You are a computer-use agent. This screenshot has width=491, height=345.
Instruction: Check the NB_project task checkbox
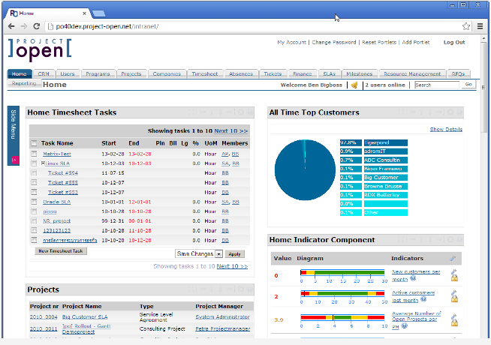[34, 220]
